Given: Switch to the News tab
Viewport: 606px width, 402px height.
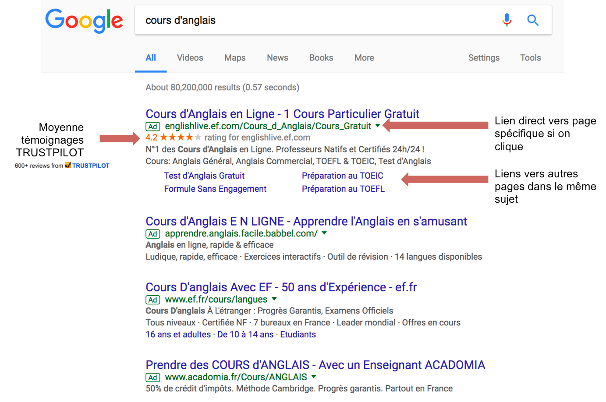Looking at the screenshot, I should click(277, 58).
